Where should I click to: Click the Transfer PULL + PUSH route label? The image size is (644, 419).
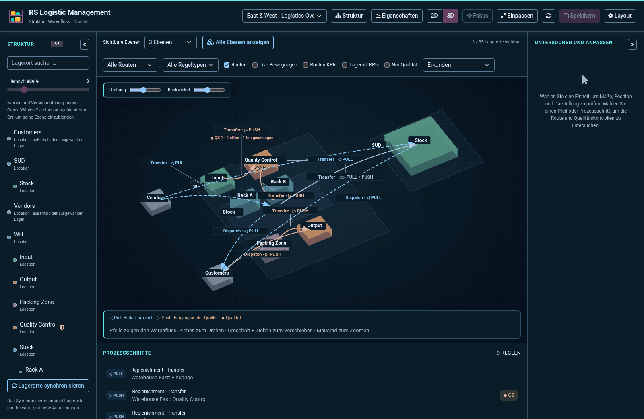(345, 177)
